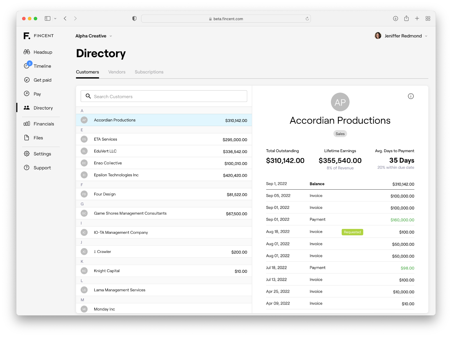Select J. Crawler customer name
Viewport: 452px width, 337px height.
click(x=103, y=251)
